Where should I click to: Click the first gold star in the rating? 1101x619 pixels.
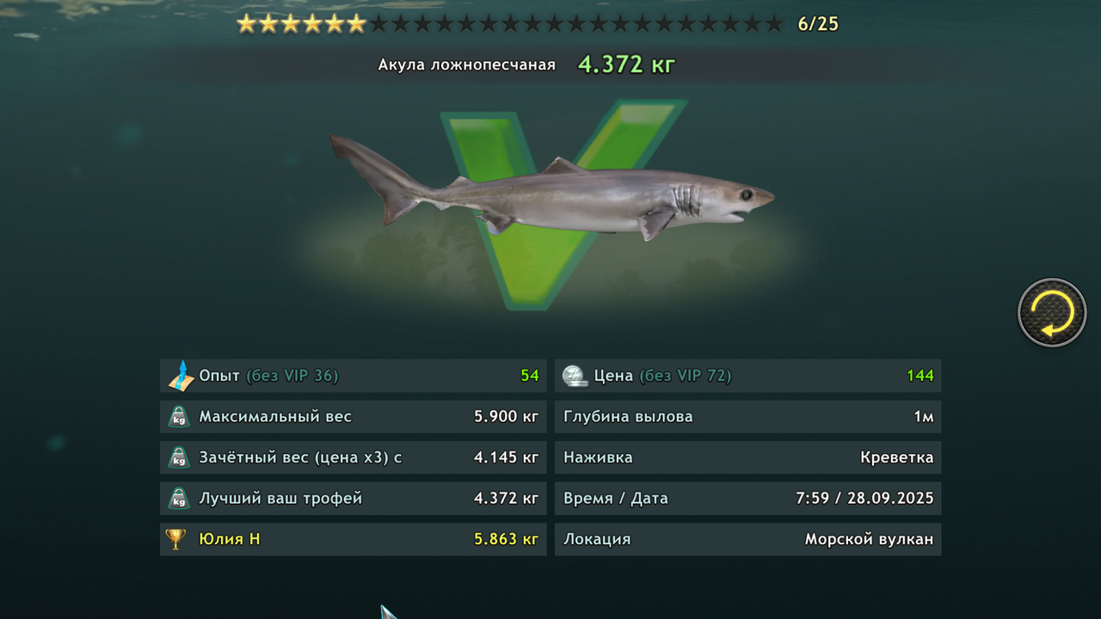[247, 24]
